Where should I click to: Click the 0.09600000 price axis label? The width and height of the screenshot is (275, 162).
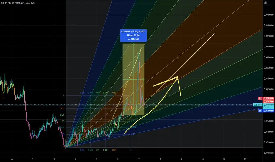pyautogui.click(x=269, y=15)
